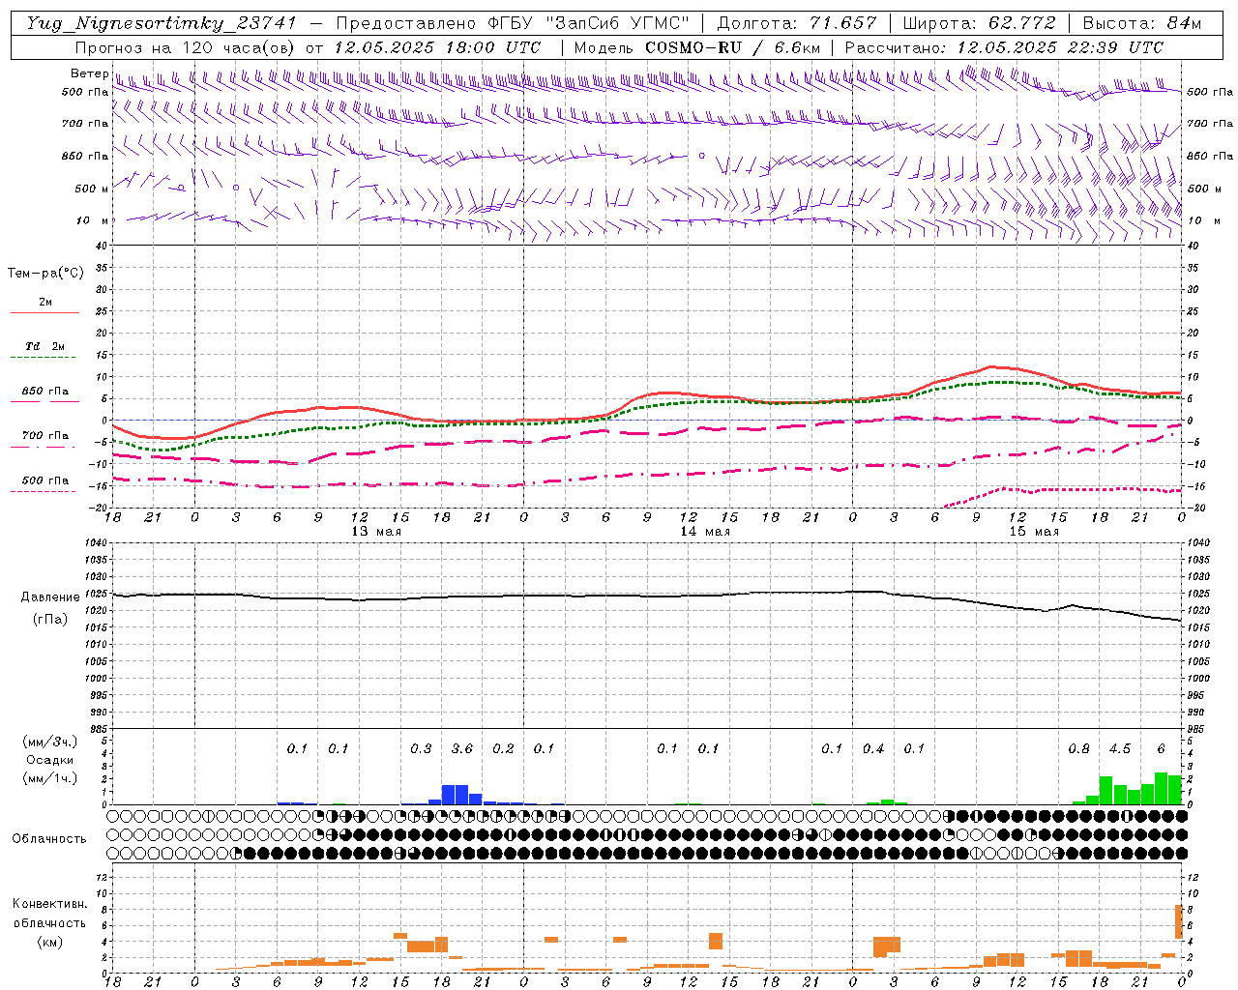Click the '10 м' wind level label on the left
This screenshot has height=990, width=1238.
point(92,220)
